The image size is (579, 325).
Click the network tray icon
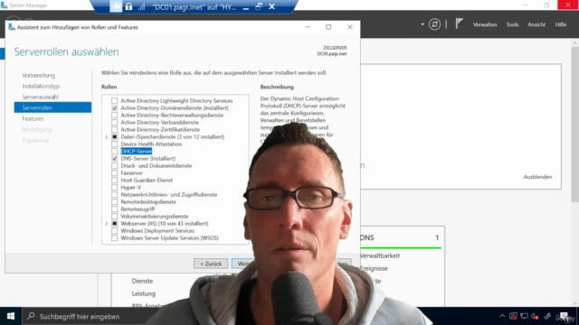click(x=524, y=316)
